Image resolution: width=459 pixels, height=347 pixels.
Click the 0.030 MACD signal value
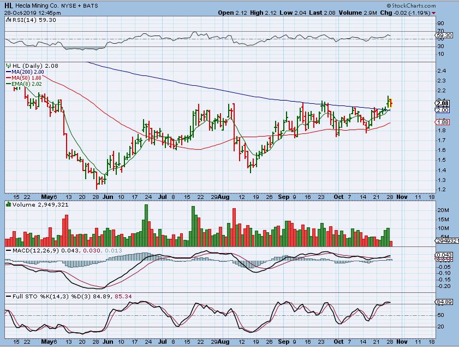point(92,251)
